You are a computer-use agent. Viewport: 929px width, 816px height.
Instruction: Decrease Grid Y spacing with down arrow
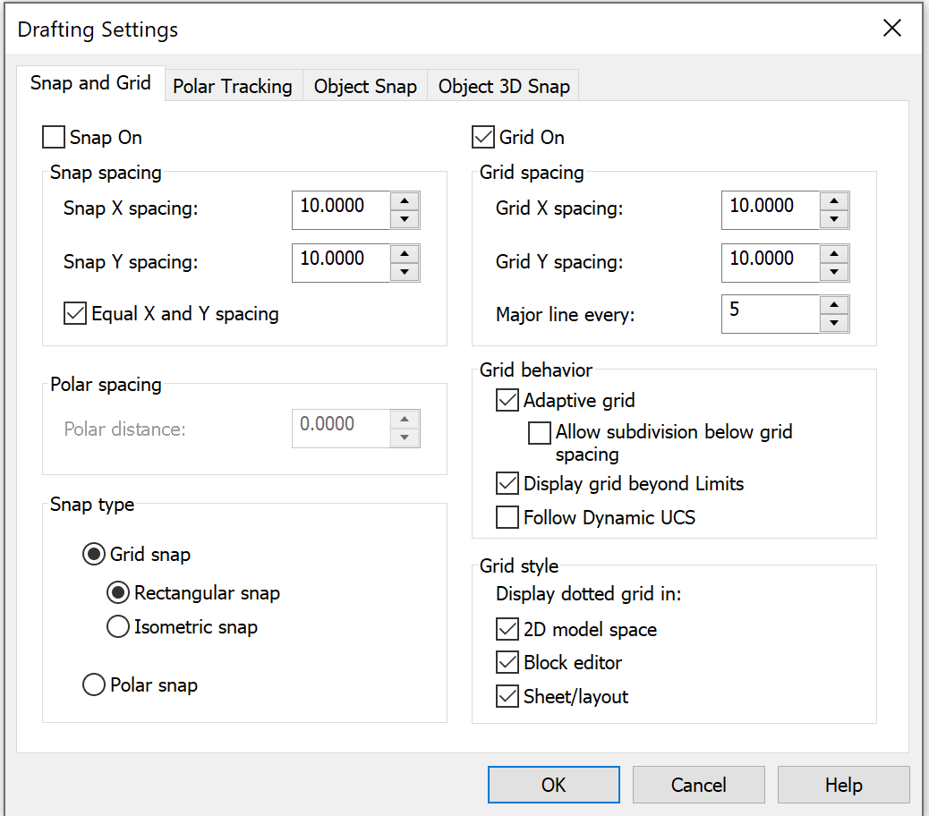coord(834,272)
